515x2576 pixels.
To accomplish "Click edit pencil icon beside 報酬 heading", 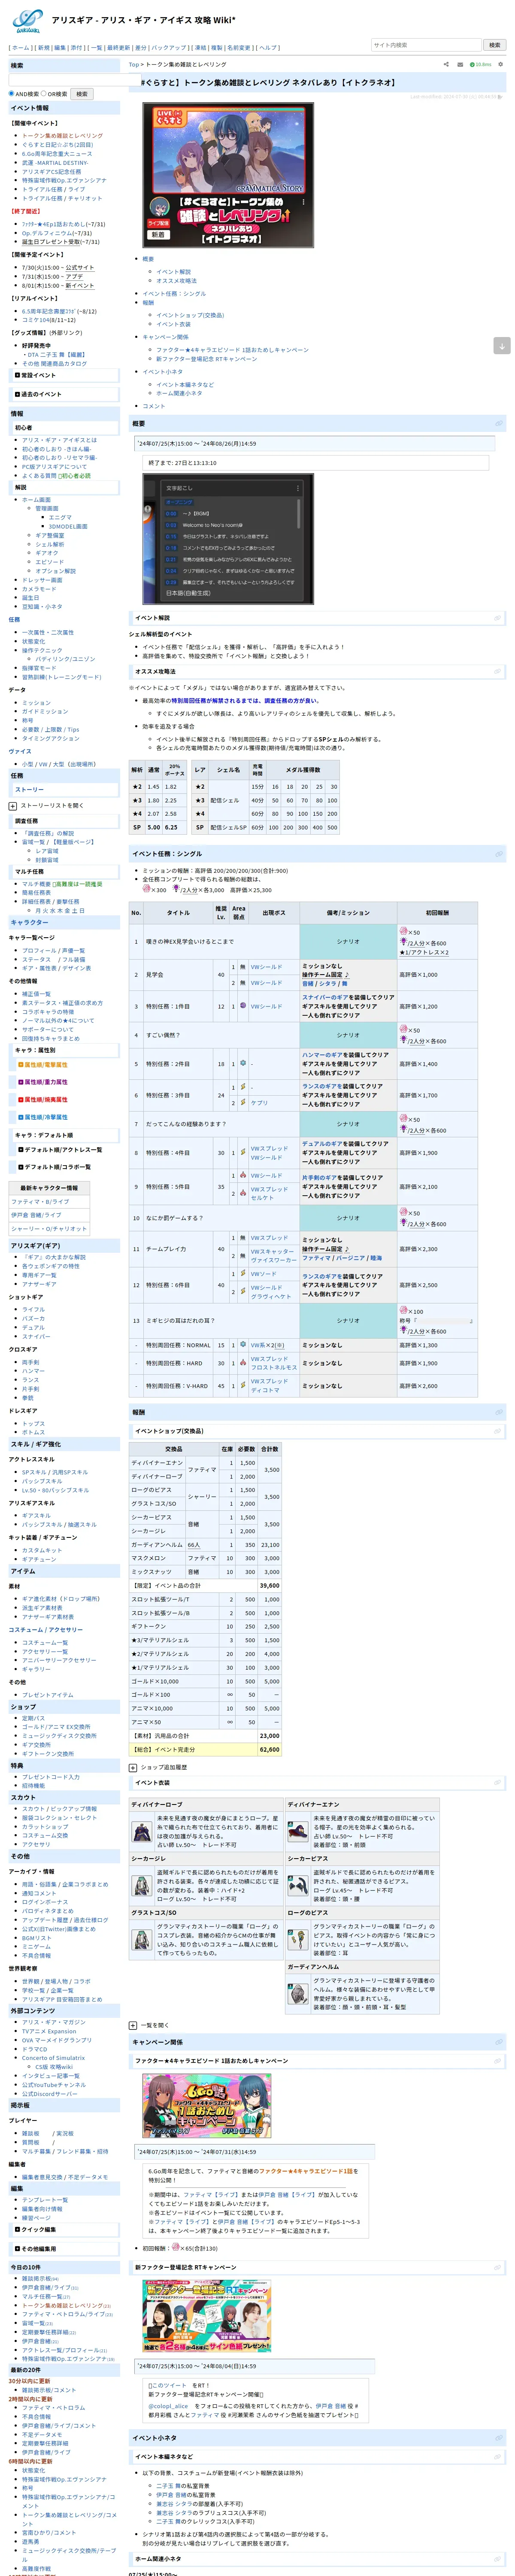I will coord(499,1412).
